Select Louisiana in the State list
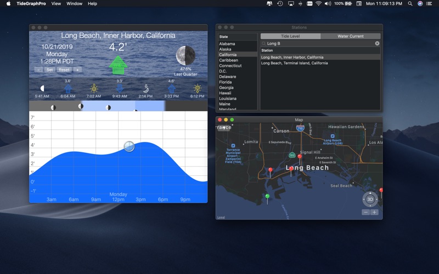Screen dimensions: 439x274 [x=238, y=99]
